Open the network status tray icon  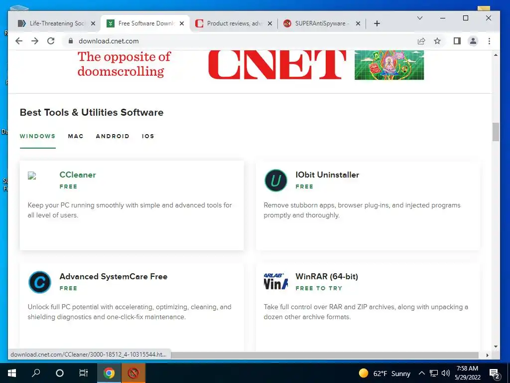click(x=434, y=373)
